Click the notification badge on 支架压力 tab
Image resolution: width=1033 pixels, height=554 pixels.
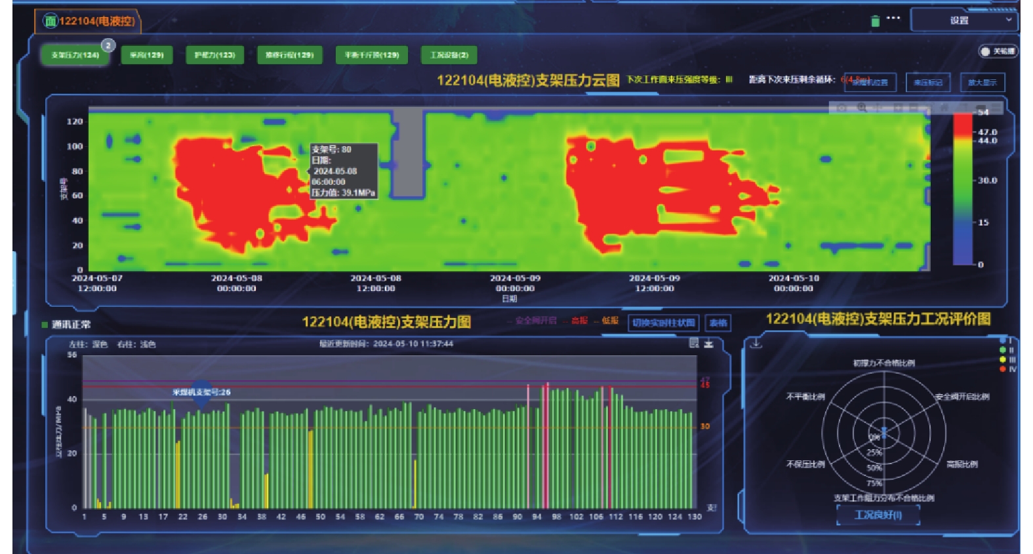pos(108,45)
